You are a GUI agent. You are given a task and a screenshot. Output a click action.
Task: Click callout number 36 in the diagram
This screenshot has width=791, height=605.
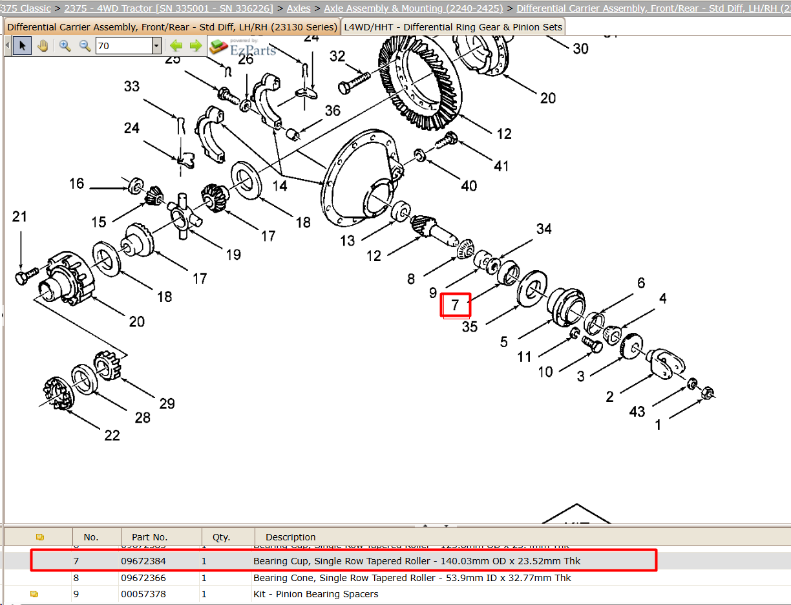tap(333, 111)
